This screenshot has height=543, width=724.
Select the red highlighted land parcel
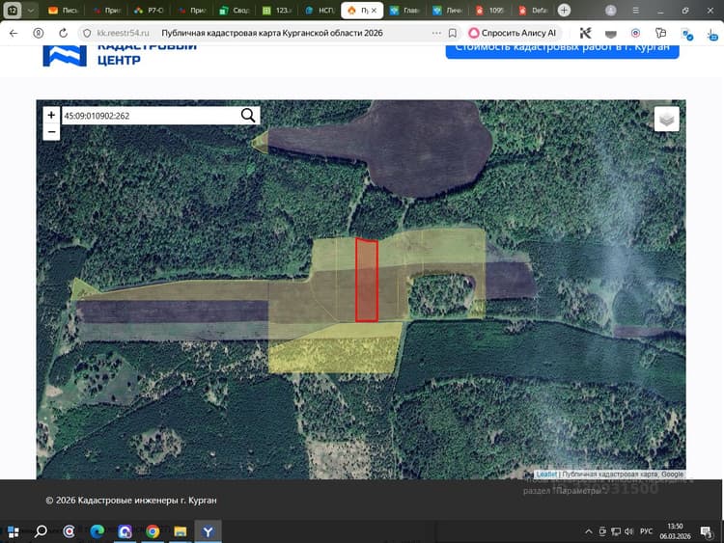[367, 280]
